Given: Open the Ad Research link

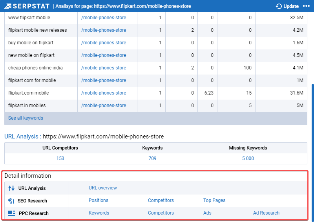Looking at the screenshot, I should point(266,213).
